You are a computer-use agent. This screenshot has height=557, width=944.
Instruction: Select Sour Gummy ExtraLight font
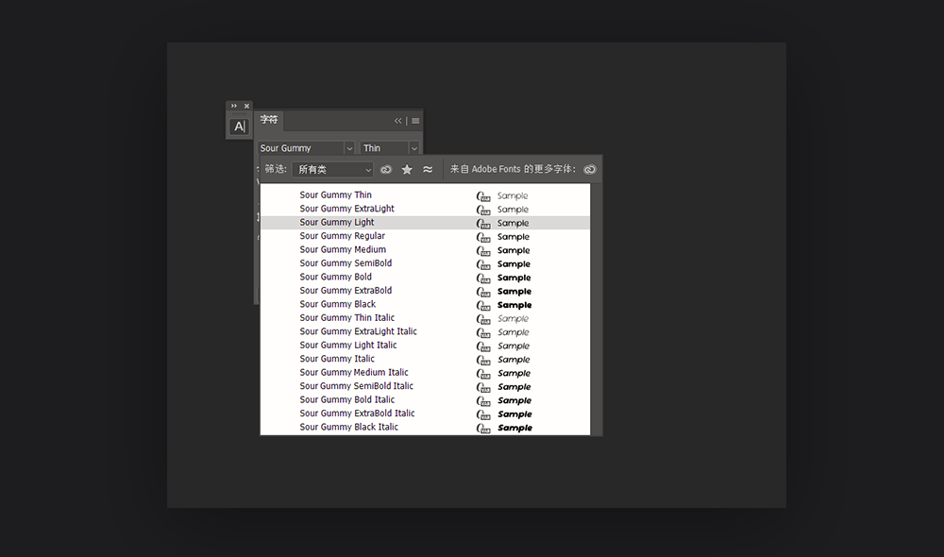pos(425,209)
